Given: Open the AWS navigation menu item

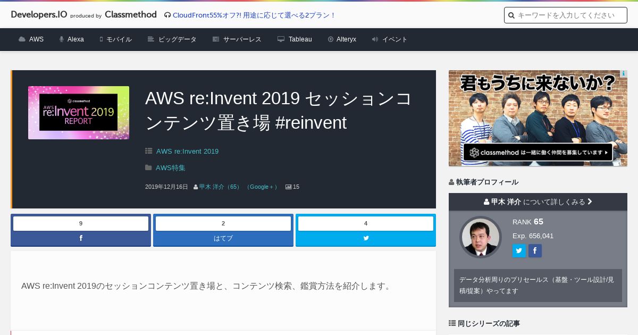Looking at the screenshot, I should click(x=31, y=39).
